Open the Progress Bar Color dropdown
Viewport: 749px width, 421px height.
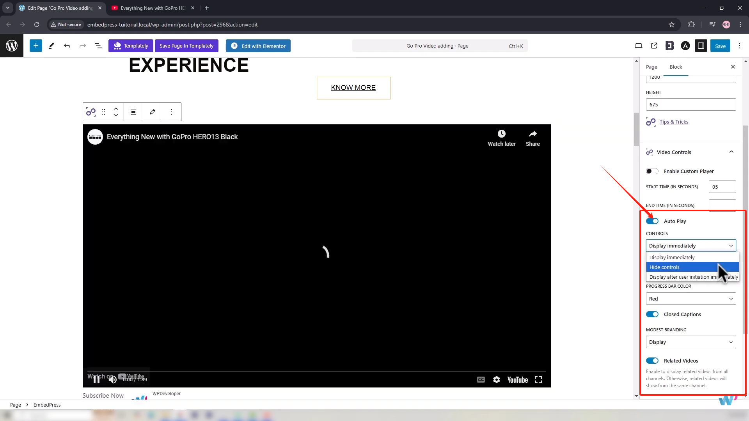pyautogui.click(x=690, y=299)
